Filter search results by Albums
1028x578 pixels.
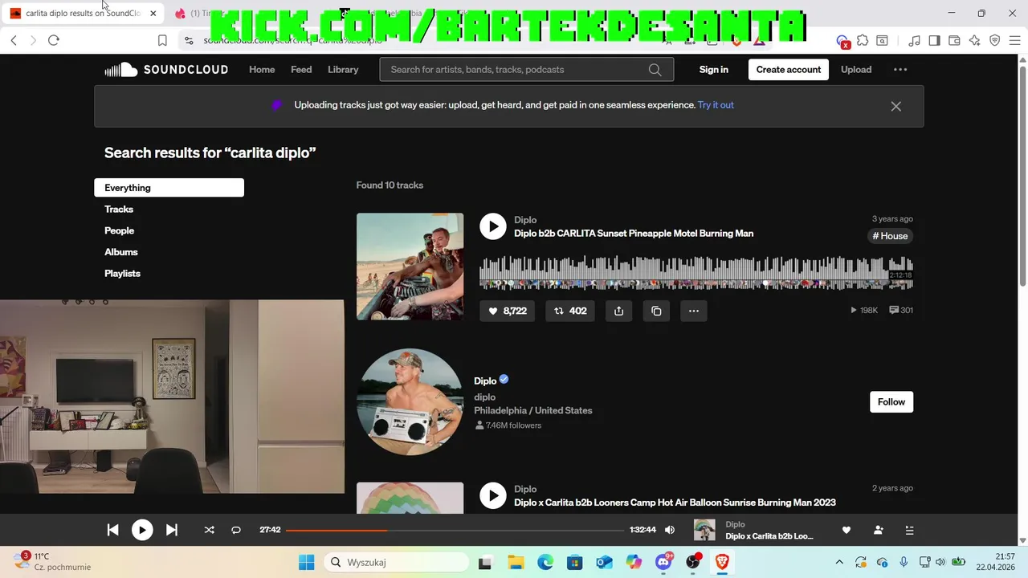[121, 252]
